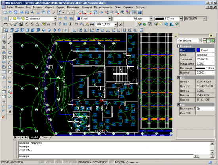The height and width of the screenshot is (165, 218).
Task: Open the BYCOLOR plot style dropdown
Action: click(204, 19)
